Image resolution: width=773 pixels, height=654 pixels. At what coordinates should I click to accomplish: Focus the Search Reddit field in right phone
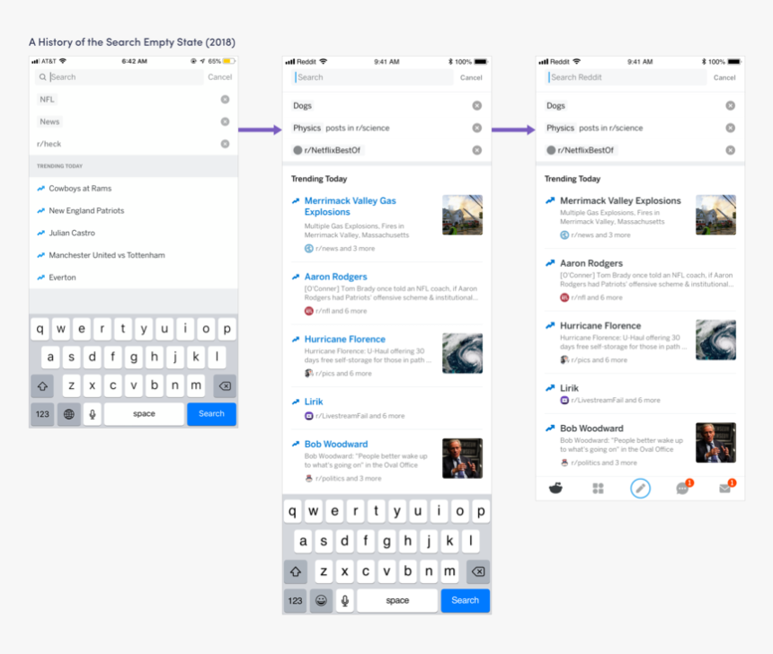coord(626,77)
